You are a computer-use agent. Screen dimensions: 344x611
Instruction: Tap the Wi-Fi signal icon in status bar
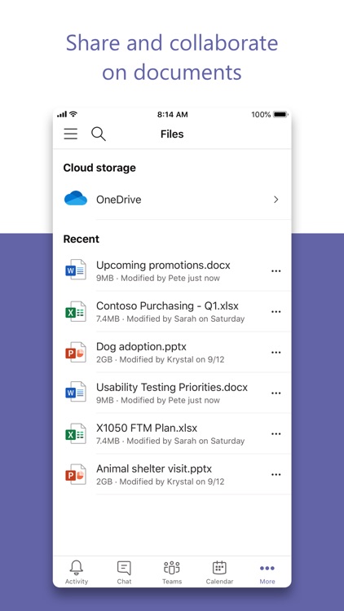[73, 114]
